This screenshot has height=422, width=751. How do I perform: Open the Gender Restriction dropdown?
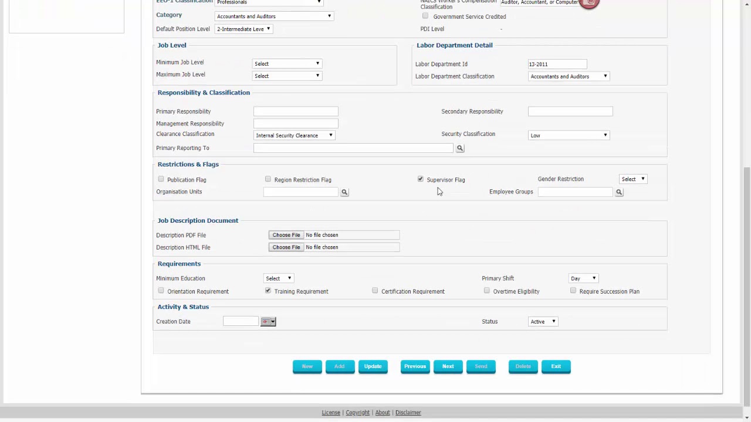click(x=633, y=179)
